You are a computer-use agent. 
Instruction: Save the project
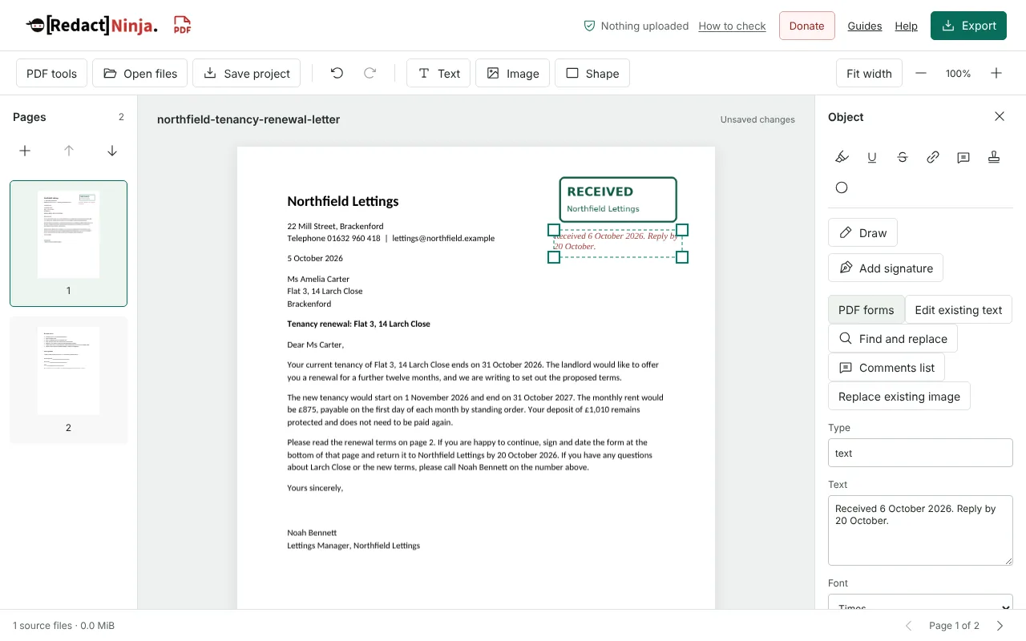pyautogui.click(x=247, y=73)
